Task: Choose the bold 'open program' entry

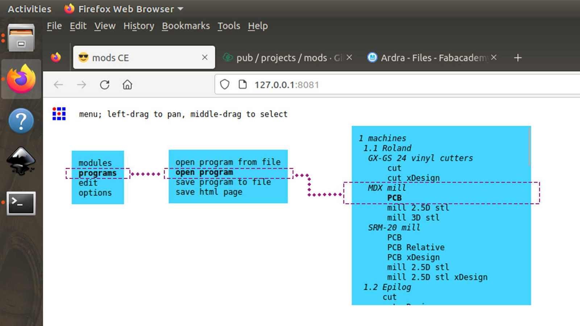Action: pyautogui.click(x=204, y=172)
